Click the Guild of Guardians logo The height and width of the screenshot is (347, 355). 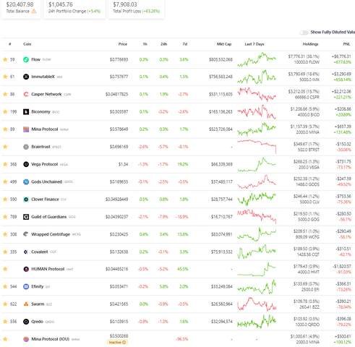click(x=26, y=217)
